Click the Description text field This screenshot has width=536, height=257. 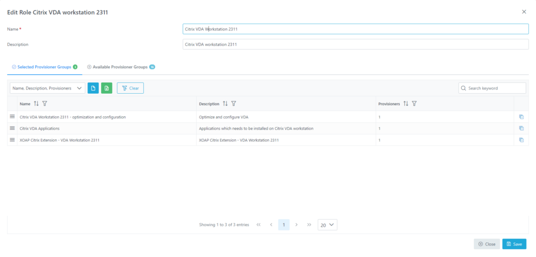355,44
